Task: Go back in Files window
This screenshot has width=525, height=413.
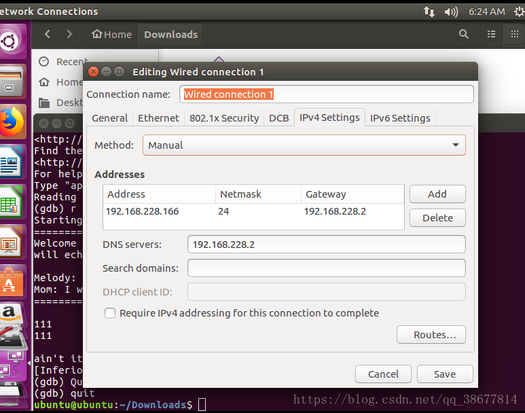Action: pos(48,34)
